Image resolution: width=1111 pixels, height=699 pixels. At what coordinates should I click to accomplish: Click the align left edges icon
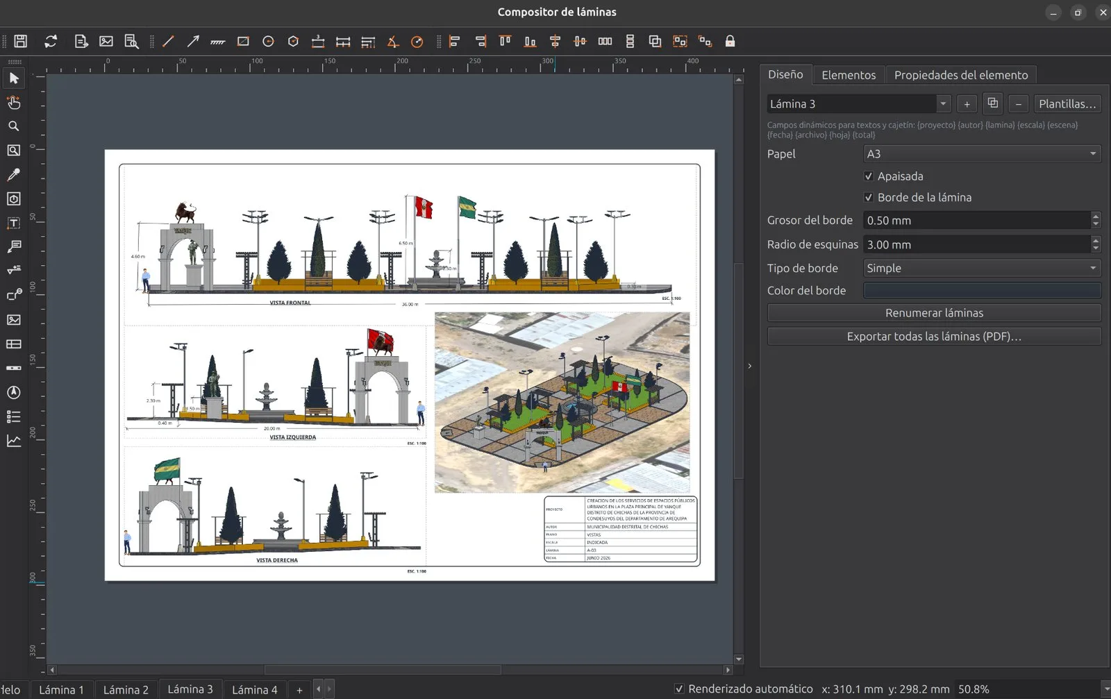pos(455,42)
